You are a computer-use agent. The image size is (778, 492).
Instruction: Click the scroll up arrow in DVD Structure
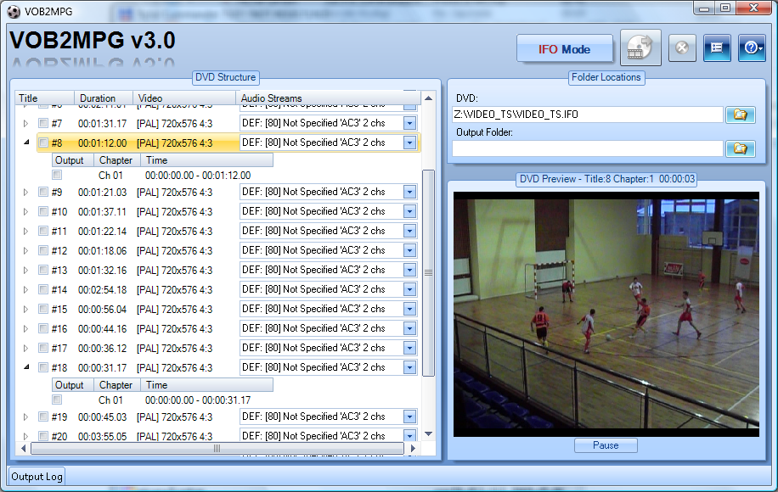(429, 98)
